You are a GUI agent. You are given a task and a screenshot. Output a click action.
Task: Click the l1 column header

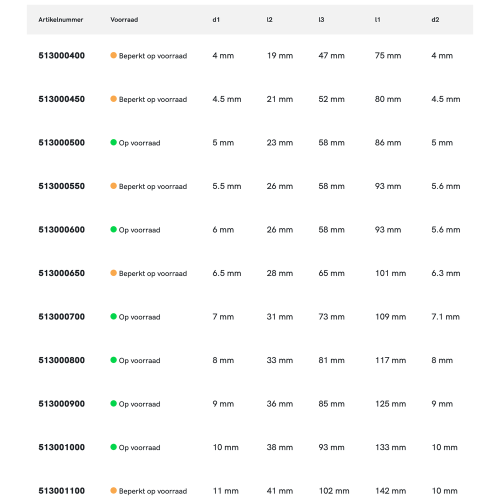[x=377, y=20]
